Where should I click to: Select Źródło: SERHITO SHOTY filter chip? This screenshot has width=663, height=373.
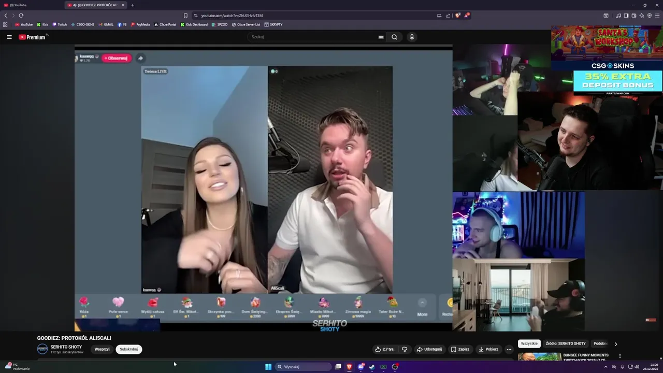(x=566, y=343)
